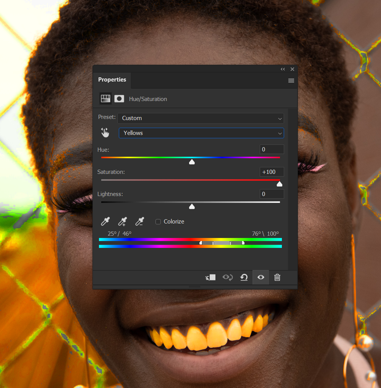
Task: Click the Hue slider handle
Action: click(192, 162)
